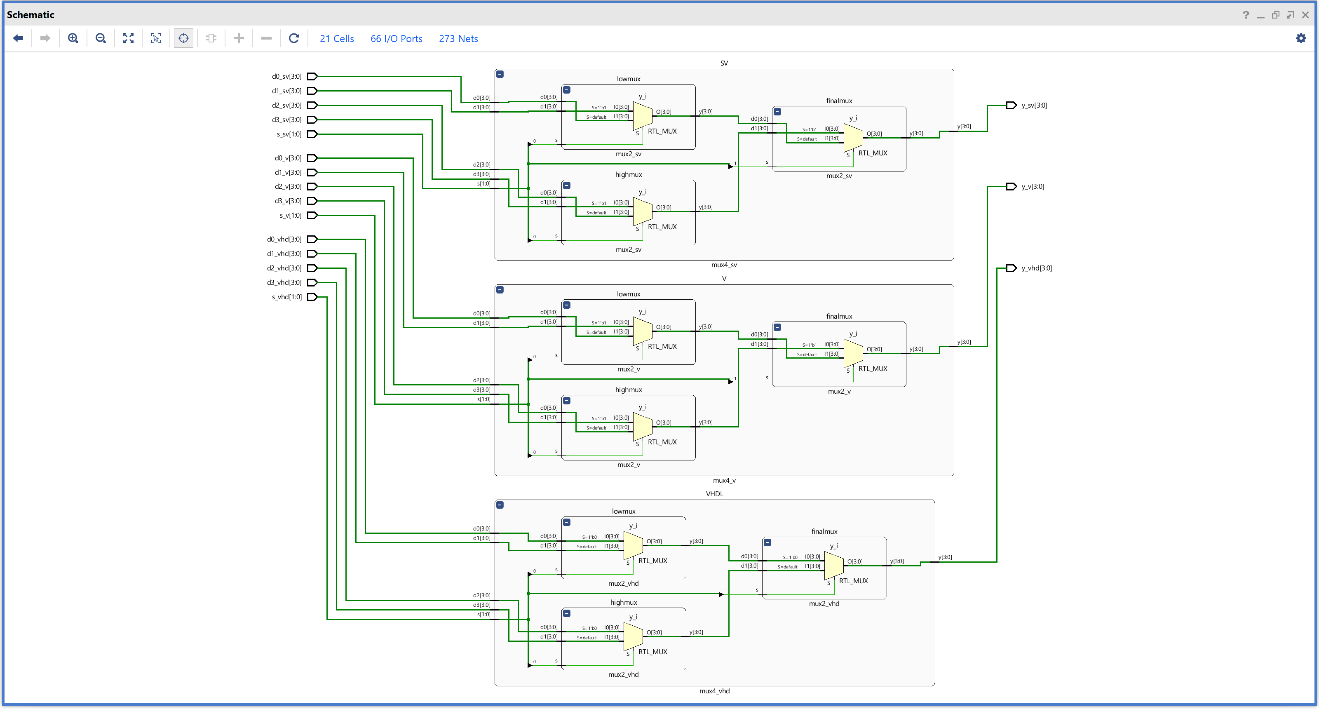Select the Zoom In tool
This screenshot has width=1319, height=709.
point(73,38)
